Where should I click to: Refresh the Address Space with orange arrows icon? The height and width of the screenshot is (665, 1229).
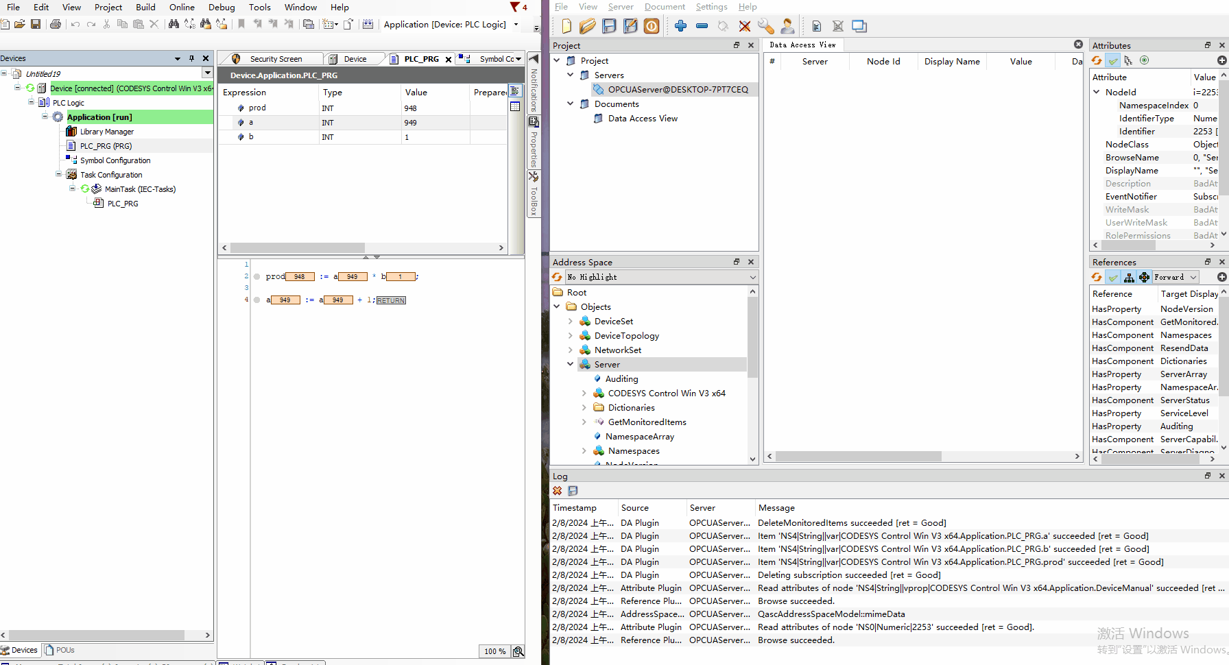click(x=558, y=277)
